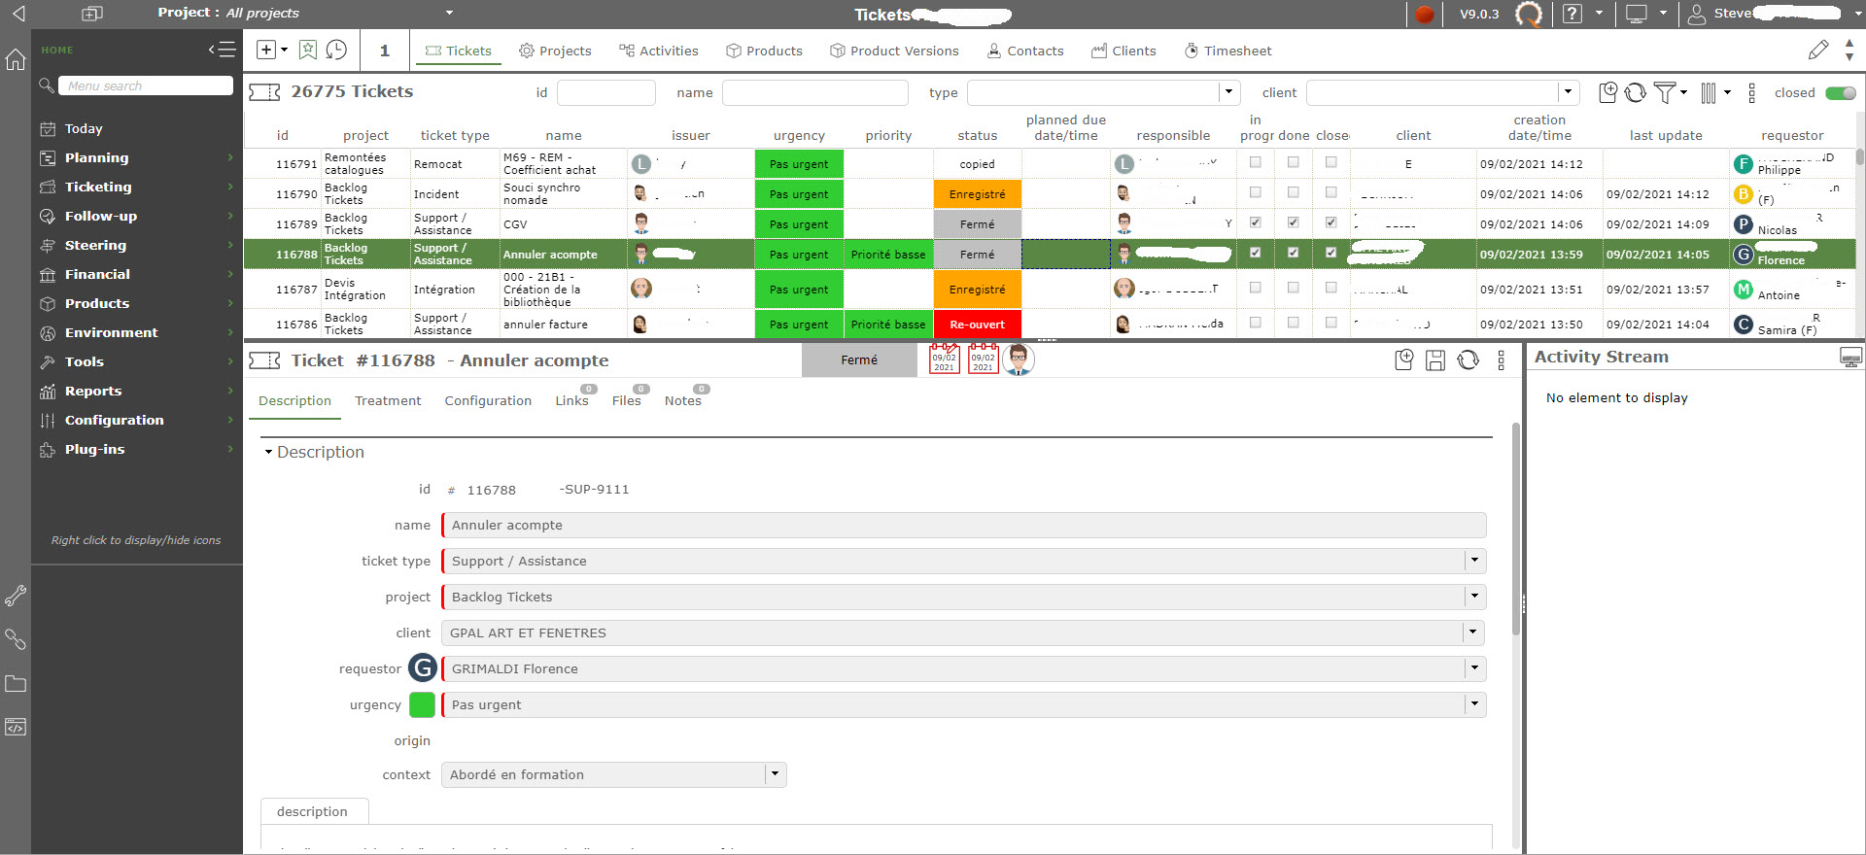Click the refresh list icon
This screenshot has width=1866, height=855.
click(1636, 92)
